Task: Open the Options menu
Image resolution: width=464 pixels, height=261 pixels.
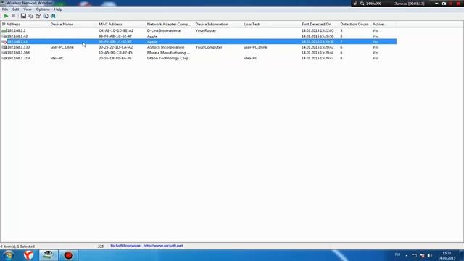Action: 43,9
